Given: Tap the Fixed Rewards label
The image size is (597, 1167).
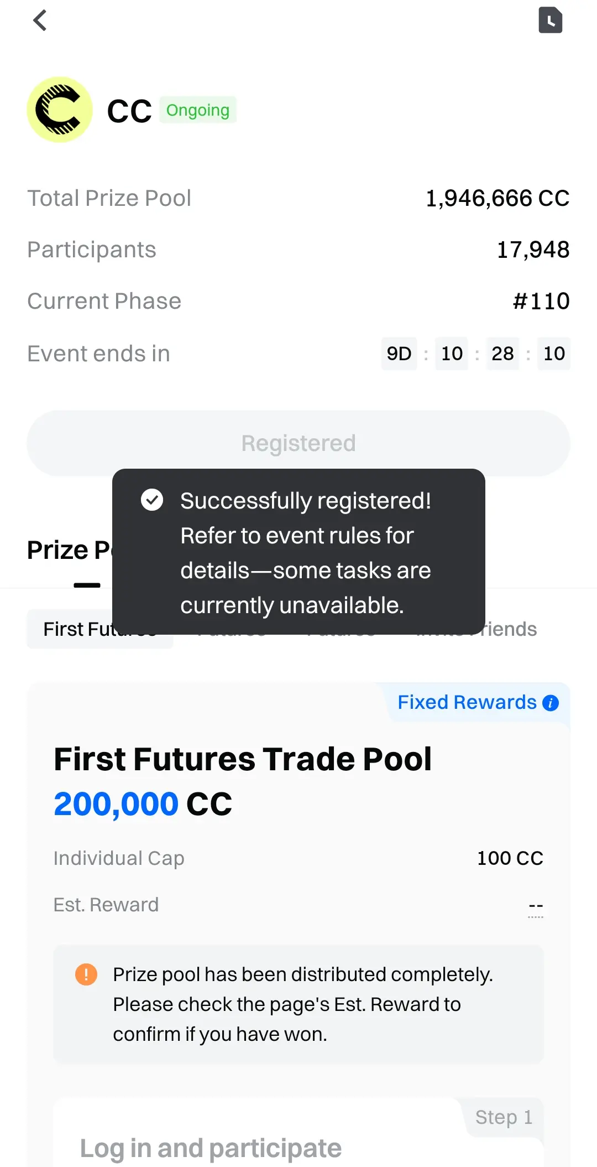Looking at the screenshot, I should [467, 702].
